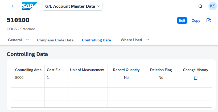Click the Copy button

[196, 20]
